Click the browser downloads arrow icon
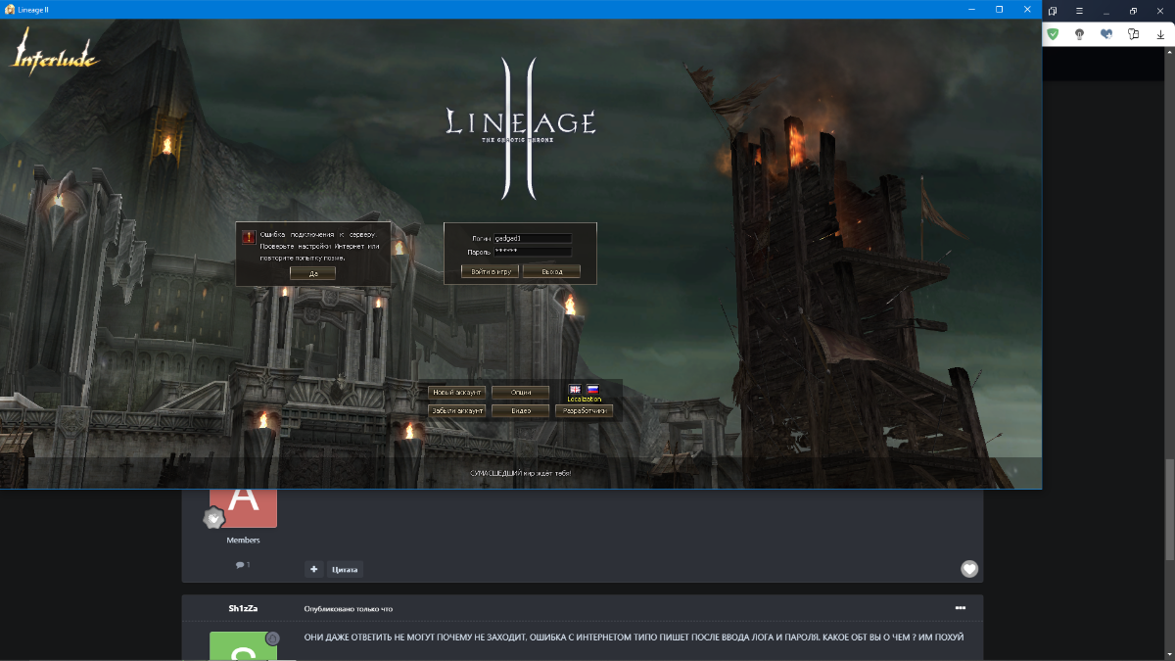The height and width of the screenshot is (661, 1175). 1159,33
